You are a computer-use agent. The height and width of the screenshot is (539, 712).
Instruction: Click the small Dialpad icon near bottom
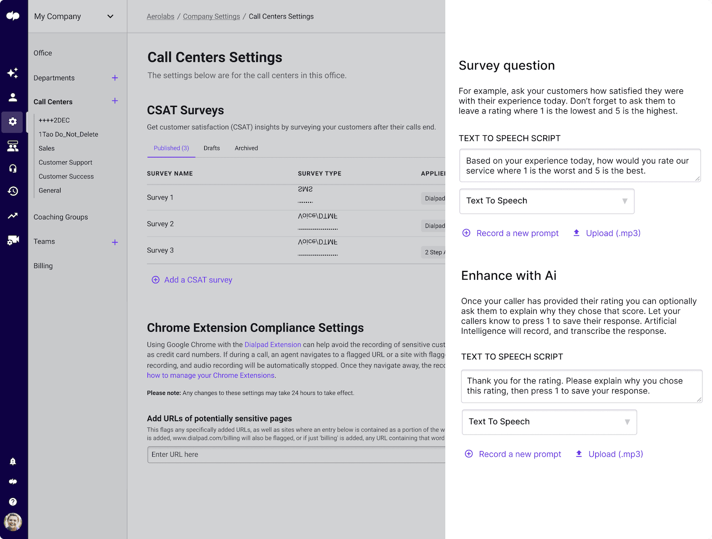pos(13,481)
